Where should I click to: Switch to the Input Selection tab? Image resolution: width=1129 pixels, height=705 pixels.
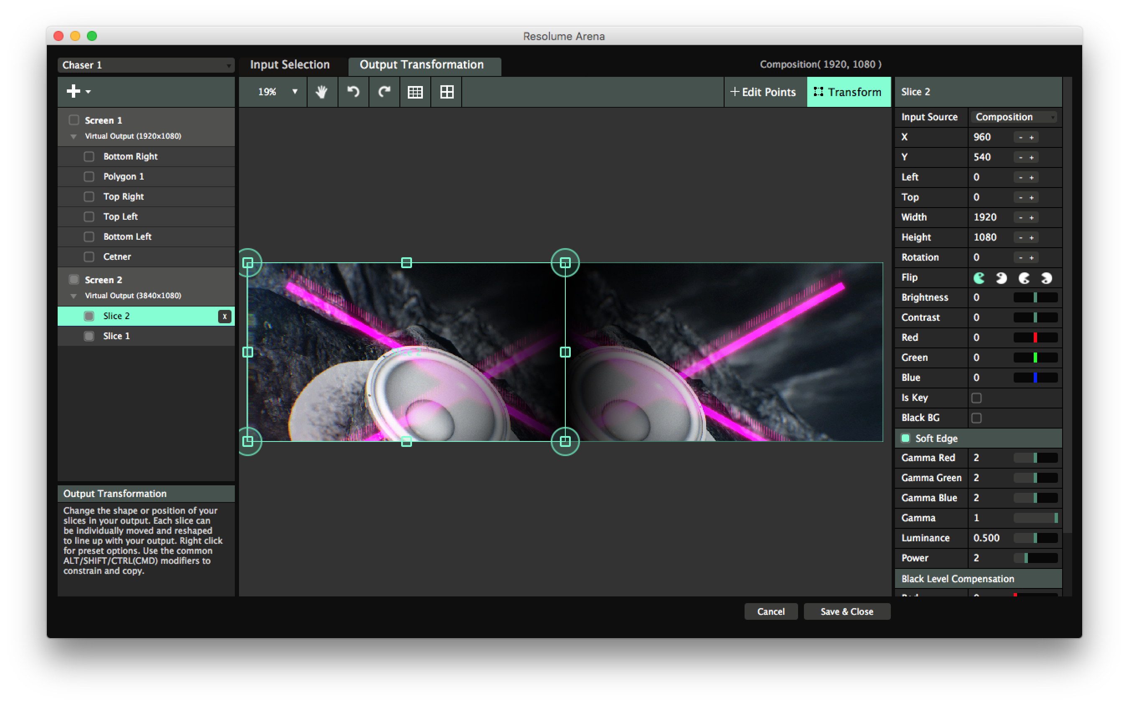click(290, 65)
